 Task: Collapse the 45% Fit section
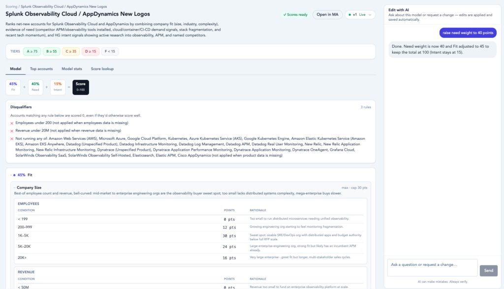pyautogui.click(x=11, y=175)
